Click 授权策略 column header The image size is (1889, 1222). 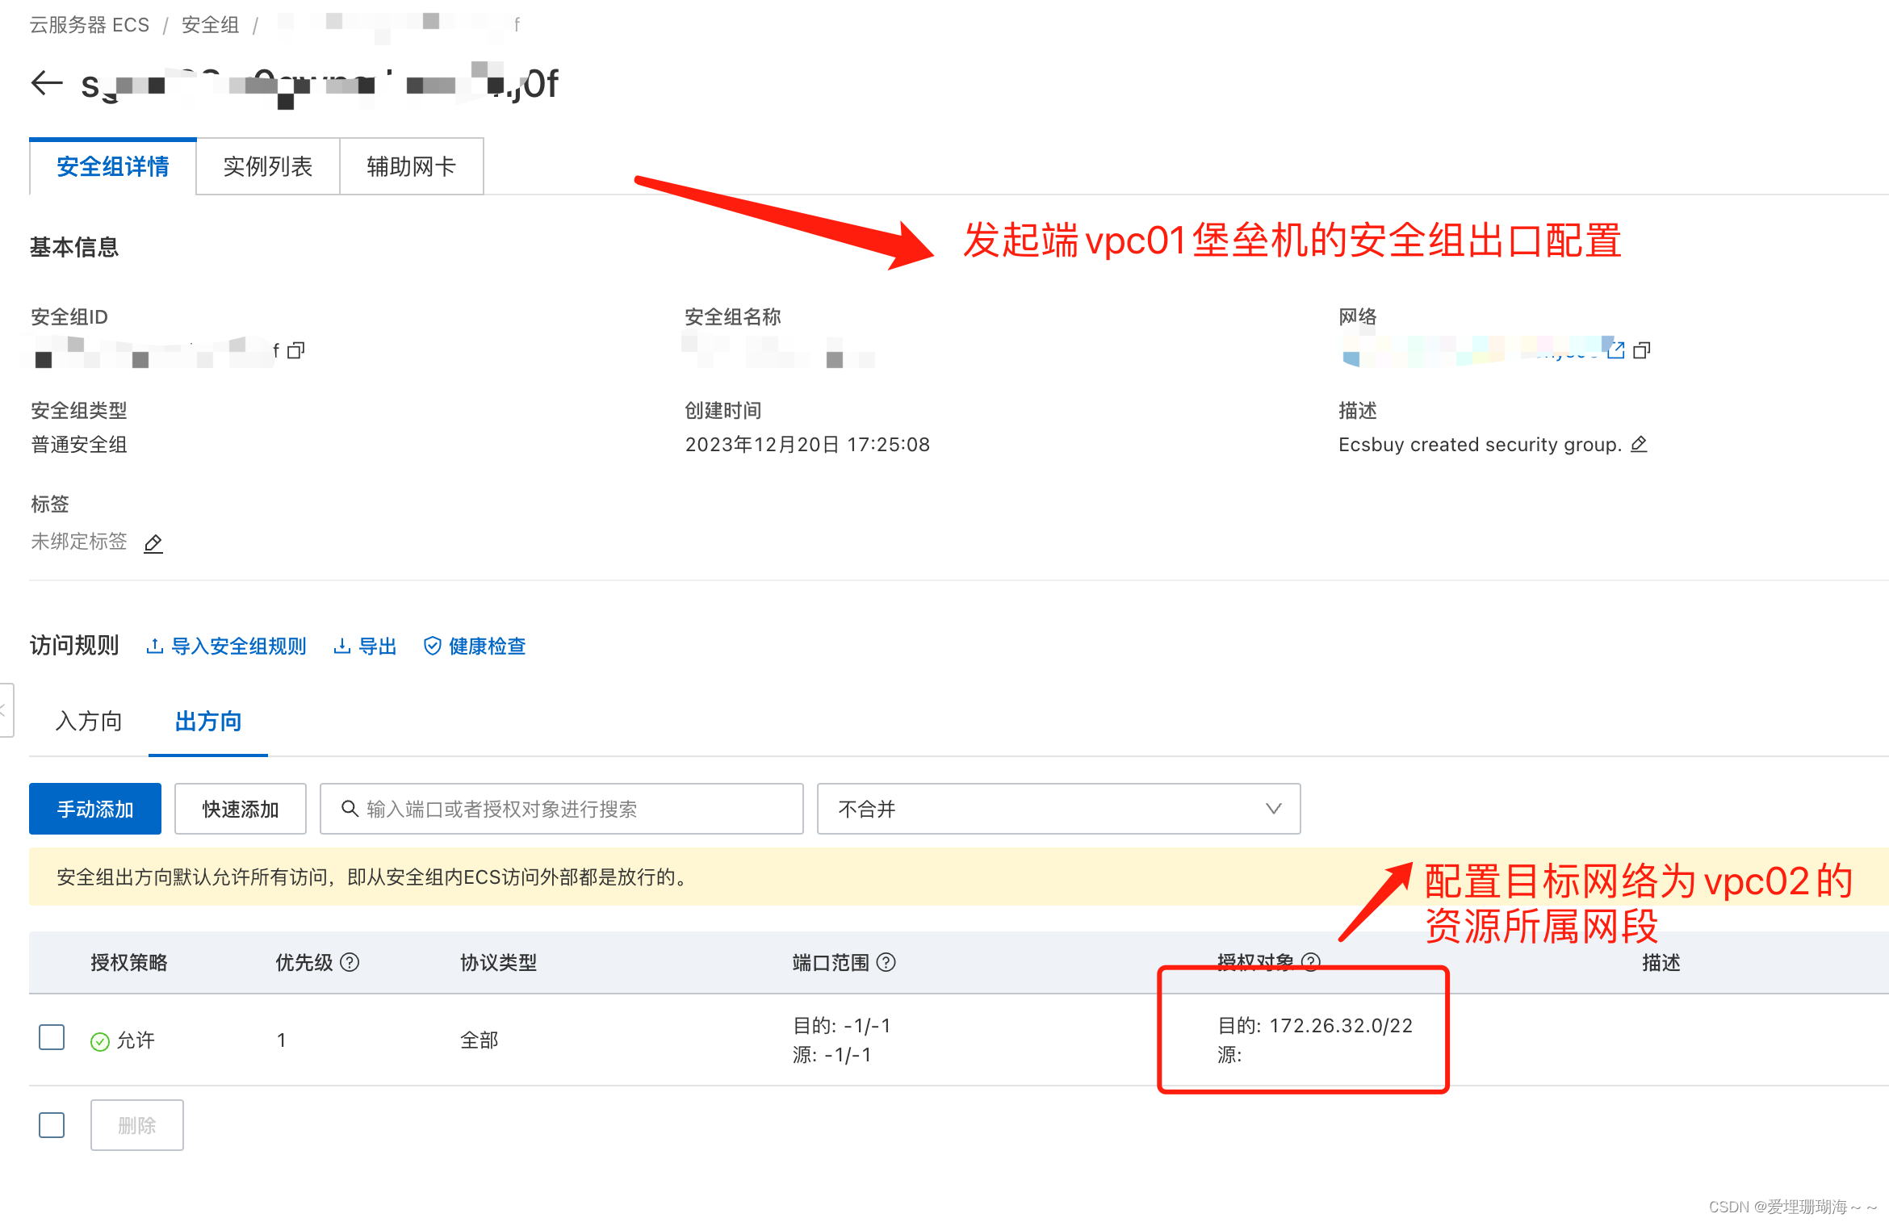129,962
